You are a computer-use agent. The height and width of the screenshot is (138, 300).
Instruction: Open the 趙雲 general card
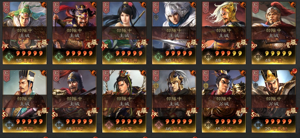pos(174,33)
